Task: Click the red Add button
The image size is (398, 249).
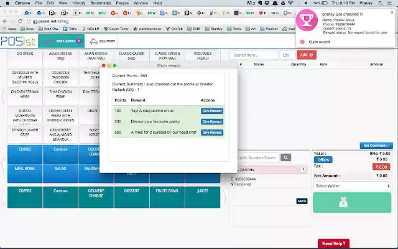Action: tap(307, 55)
